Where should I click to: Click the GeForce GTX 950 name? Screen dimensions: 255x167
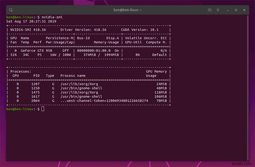[x=36, y=51]
